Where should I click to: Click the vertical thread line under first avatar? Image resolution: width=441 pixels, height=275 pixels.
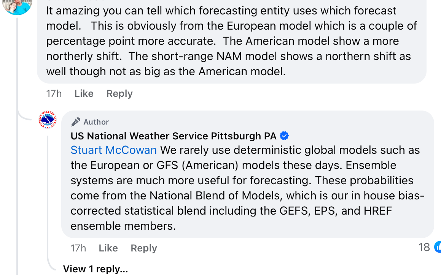[17, 65]
